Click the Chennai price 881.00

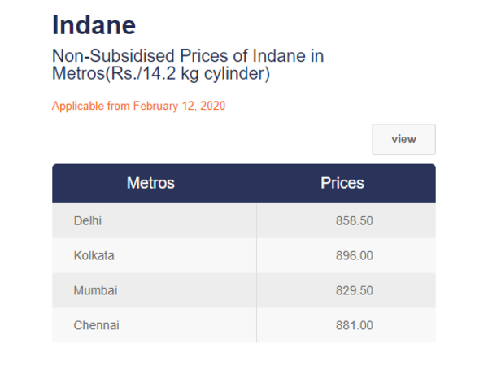(x=354, y=325)
